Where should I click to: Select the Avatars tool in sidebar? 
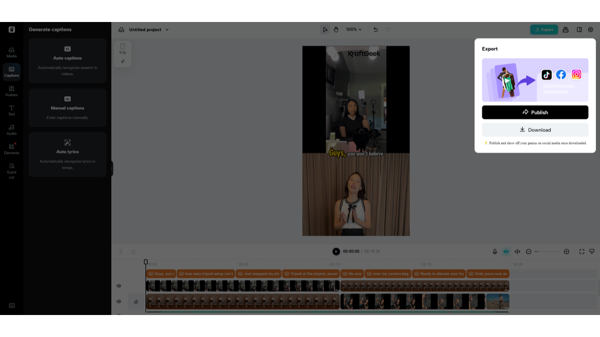(11, 92)
